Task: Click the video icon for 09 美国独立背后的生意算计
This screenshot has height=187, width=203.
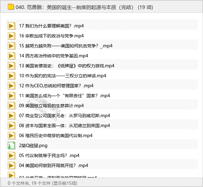Action: click(x=11, y=106)
